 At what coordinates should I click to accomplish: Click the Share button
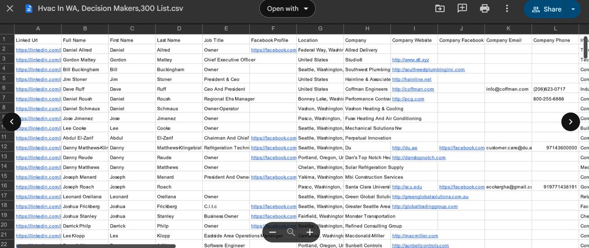[546, 9]
